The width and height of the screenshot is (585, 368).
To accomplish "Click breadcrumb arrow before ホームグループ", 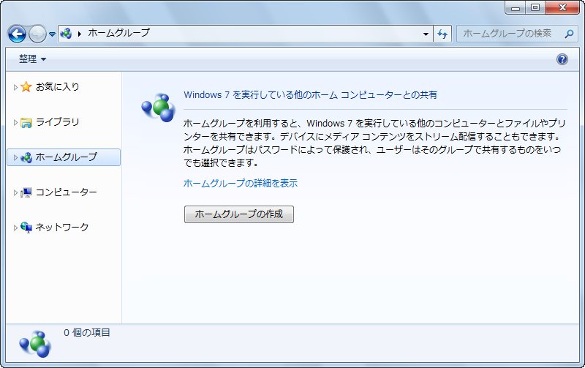I will pyautogui.click(x=80, y=34).
